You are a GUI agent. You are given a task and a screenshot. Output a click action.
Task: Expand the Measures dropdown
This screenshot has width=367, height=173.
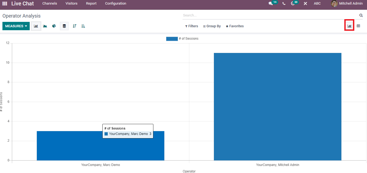(x=16, y=26)
